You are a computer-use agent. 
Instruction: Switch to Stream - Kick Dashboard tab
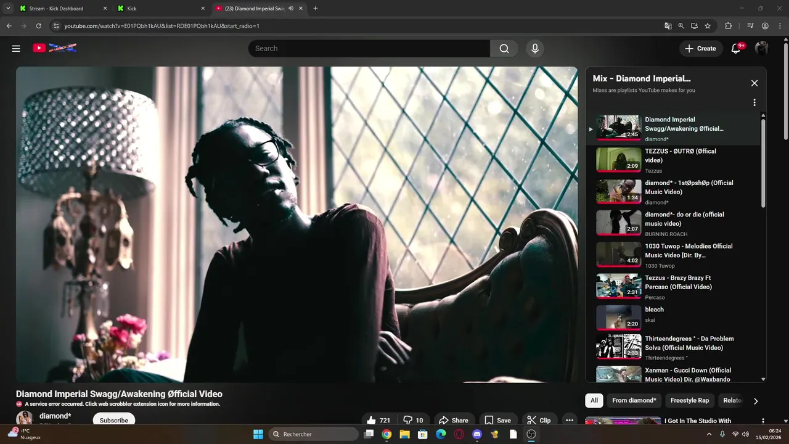click(63, 9)
